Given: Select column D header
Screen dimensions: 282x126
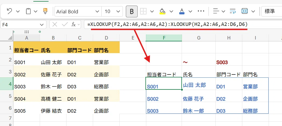Looking at the screenshot, I should point(106,38).
